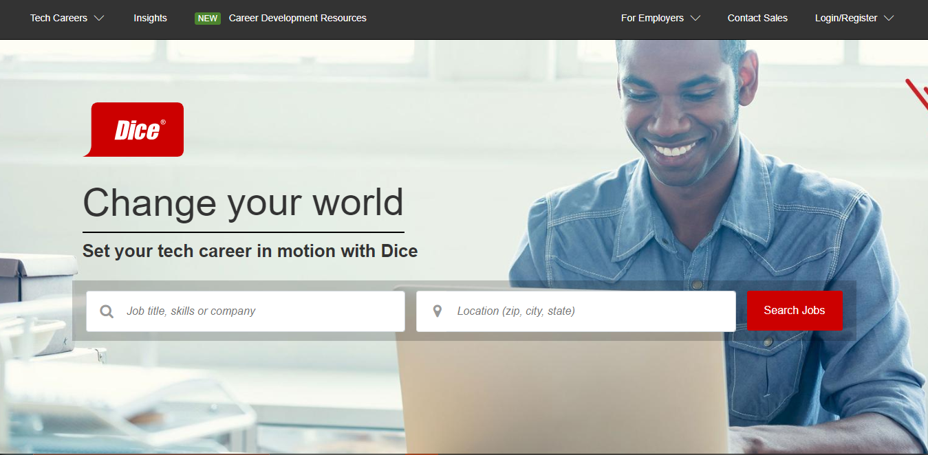Open the Tech Careers menu
This screenshot has height=455, width=928.
click(58, 18)
